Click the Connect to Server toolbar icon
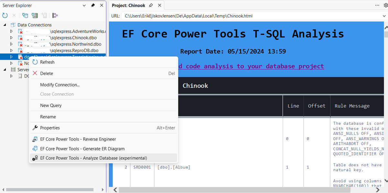The height and width of the screenshot is (193, 388). pos(35,15)
